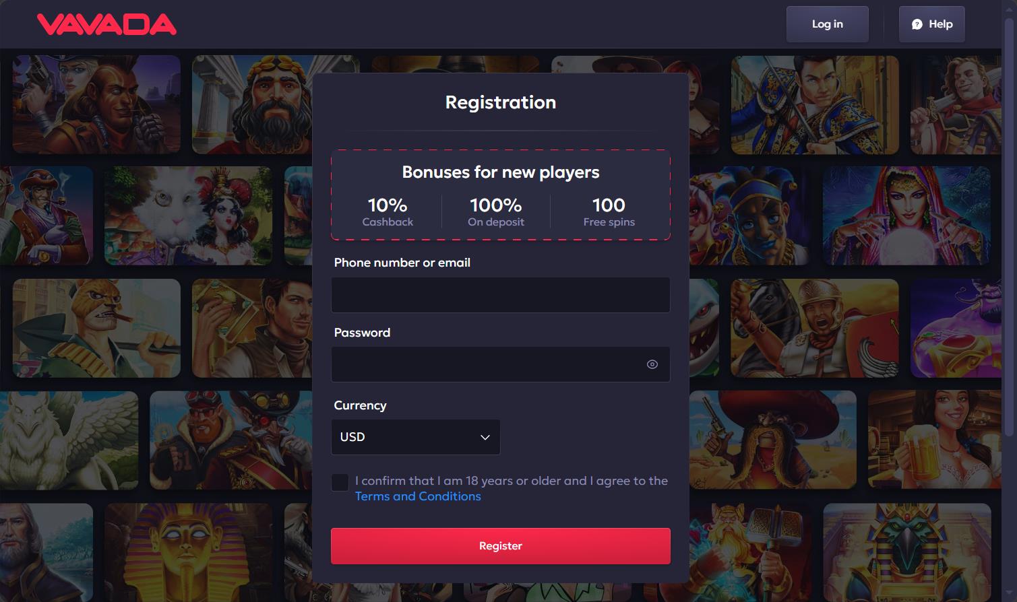
Task: Click the page vertical scrollbar
Action: [1009, 229]
